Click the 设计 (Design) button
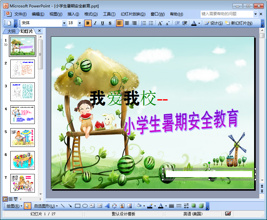The height and width of the screenshot is (220, 267). (x=214, y=23)
